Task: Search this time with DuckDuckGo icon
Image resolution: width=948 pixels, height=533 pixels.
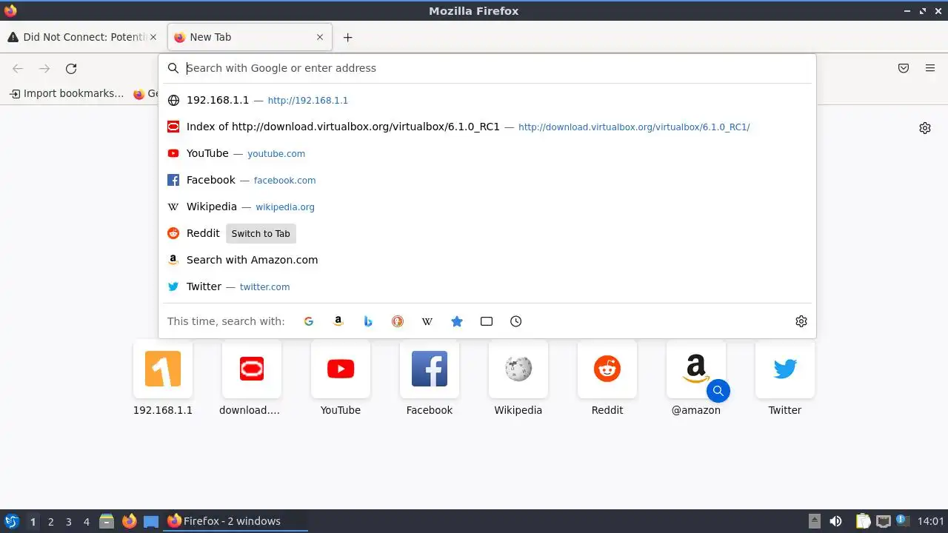Action: coord(398,321)
